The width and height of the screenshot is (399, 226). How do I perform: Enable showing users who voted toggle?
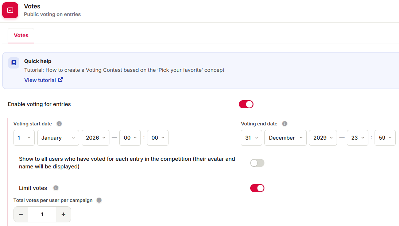pyautogui.click(x=257, y=163)
